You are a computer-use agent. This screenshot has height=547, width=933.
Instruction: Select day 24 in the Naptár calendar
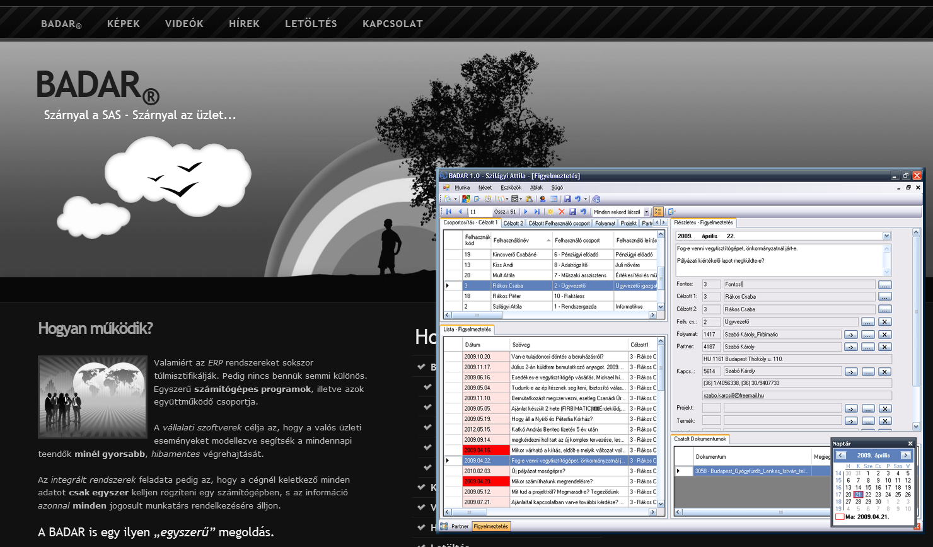pos(888,495)
